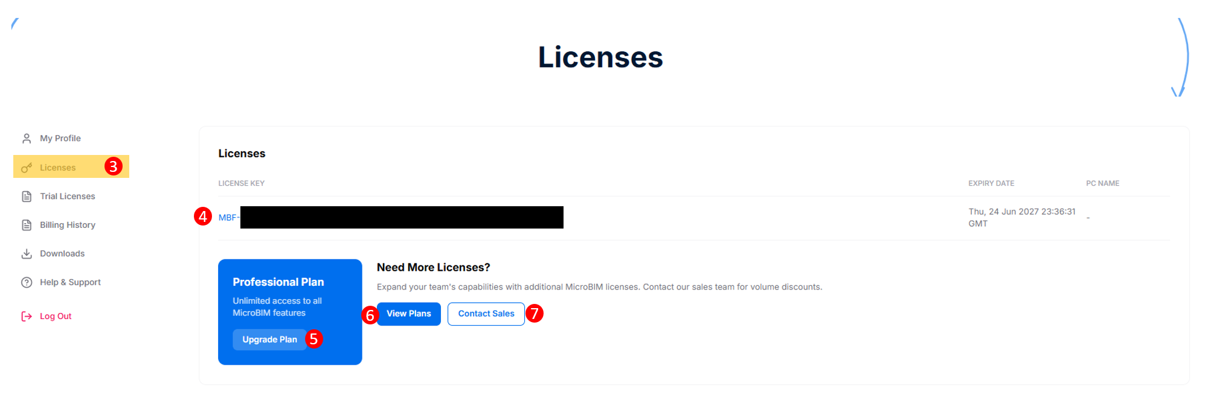
Task: Click the key icon beside Licenses
Action: coord(27,168)
